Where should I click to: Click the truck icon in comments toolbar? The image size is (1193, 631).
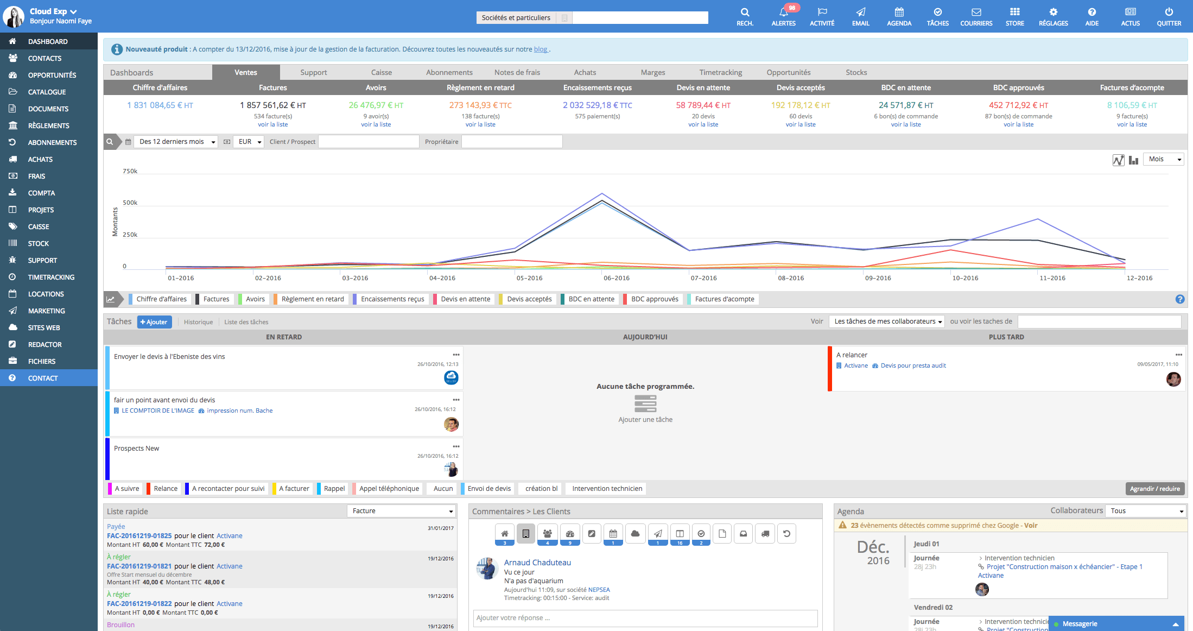(765, 534)
